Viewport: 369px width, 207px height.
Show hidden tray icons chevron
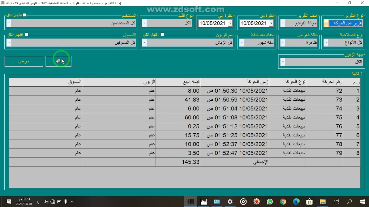[72, 202]
